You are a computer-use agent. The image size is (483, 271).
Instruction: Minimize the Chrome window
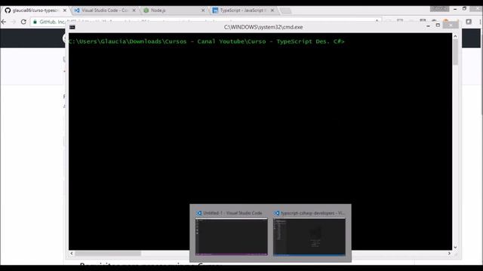(455, 9)
